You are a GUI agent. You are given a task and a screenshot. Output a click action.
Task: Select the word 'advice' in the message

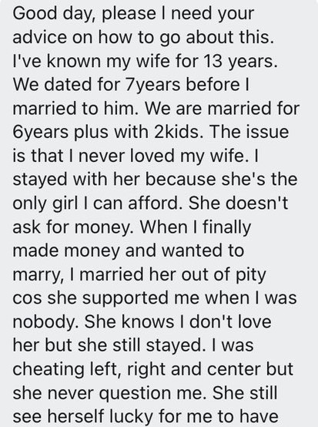[40, 37]
